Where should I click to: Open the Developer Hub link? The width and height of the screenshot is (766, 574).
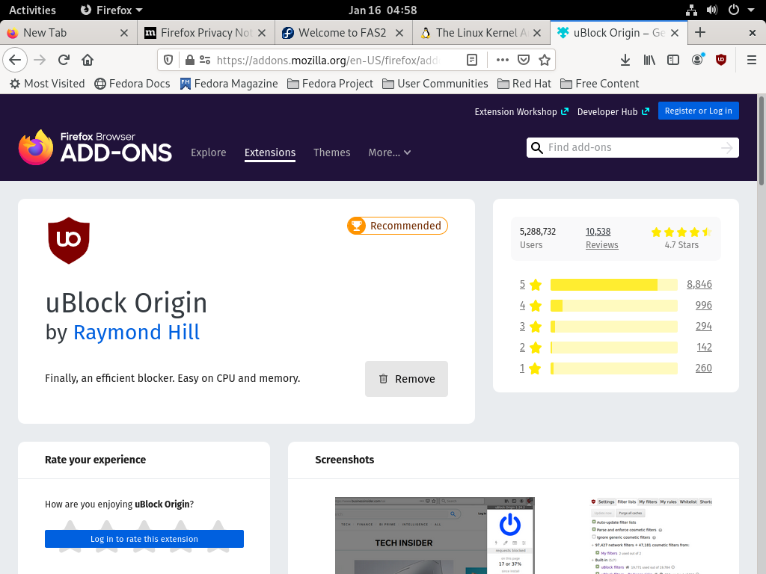click(613, 112)
